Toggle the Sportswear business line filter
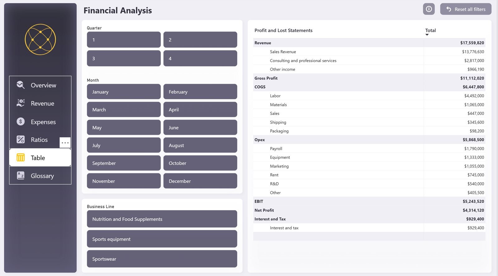This screenshot has height=276, width=498. [x=162, y=259]
